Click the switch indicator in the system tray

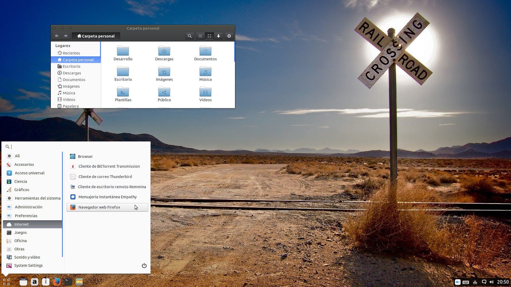(457, 282)
